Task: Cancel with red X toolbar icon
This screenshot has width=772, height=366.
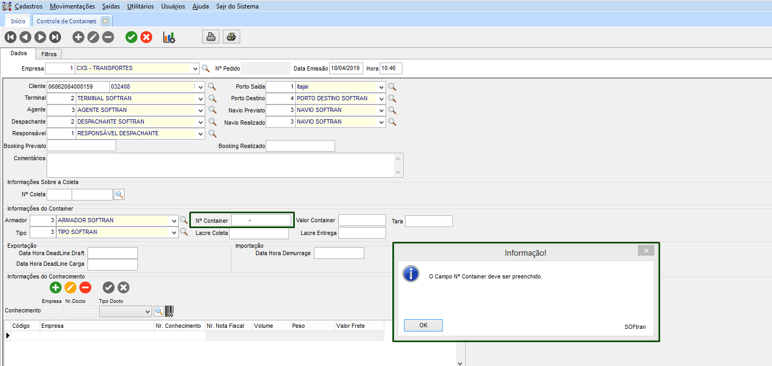Action: [146, 37]
